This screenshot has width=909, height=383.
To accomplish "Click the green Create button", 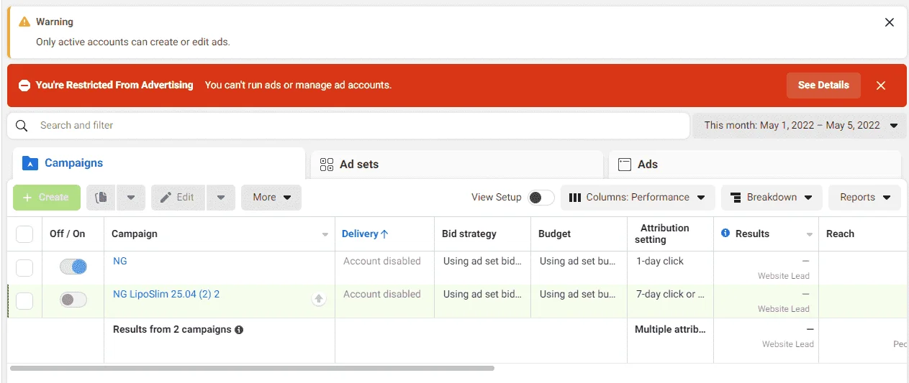I will (x=47, y=198).
